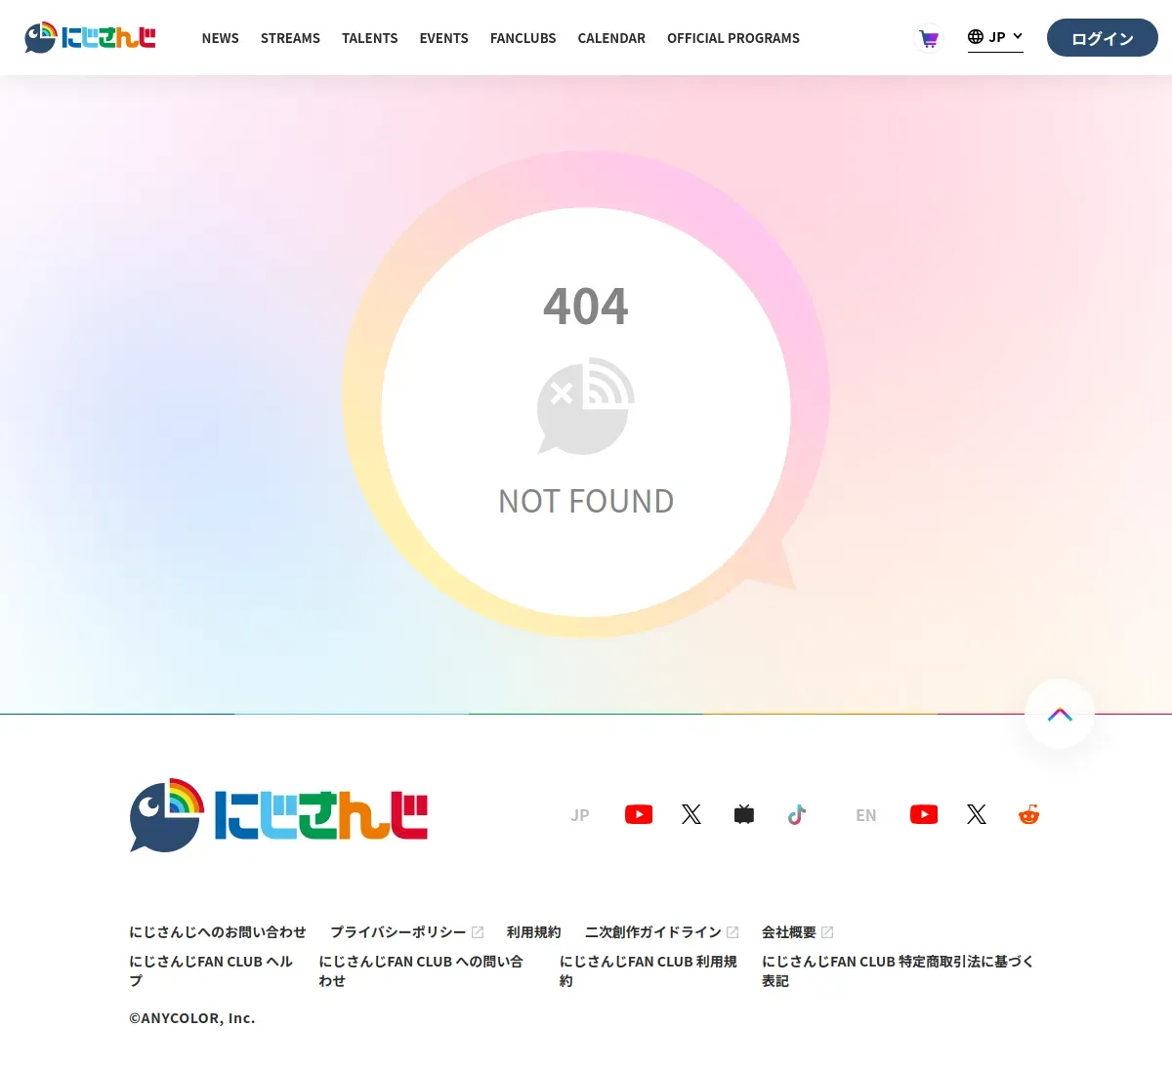The width and height of the screenshot is (1172, 1070).
Task: Open プライバシーポリシー link
Action: pyautogui.click(x=398, y=932)
